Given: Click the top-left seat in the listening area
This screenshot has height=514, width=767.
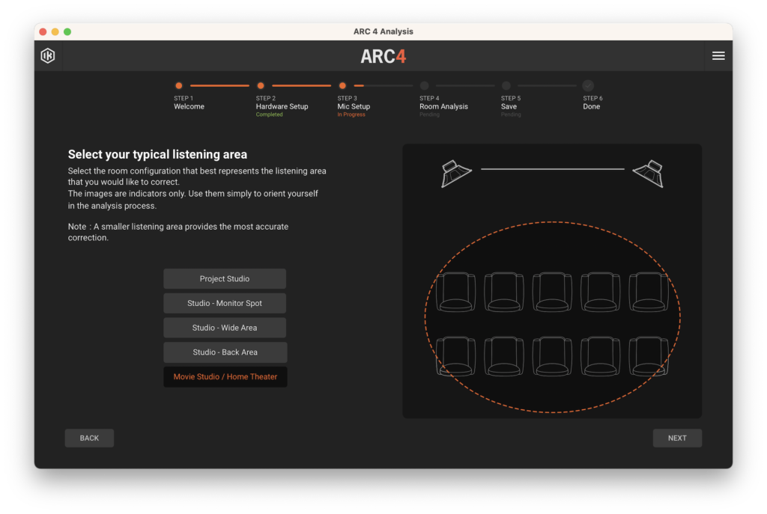Looking at the screenshot, I should tap(455, 291).
